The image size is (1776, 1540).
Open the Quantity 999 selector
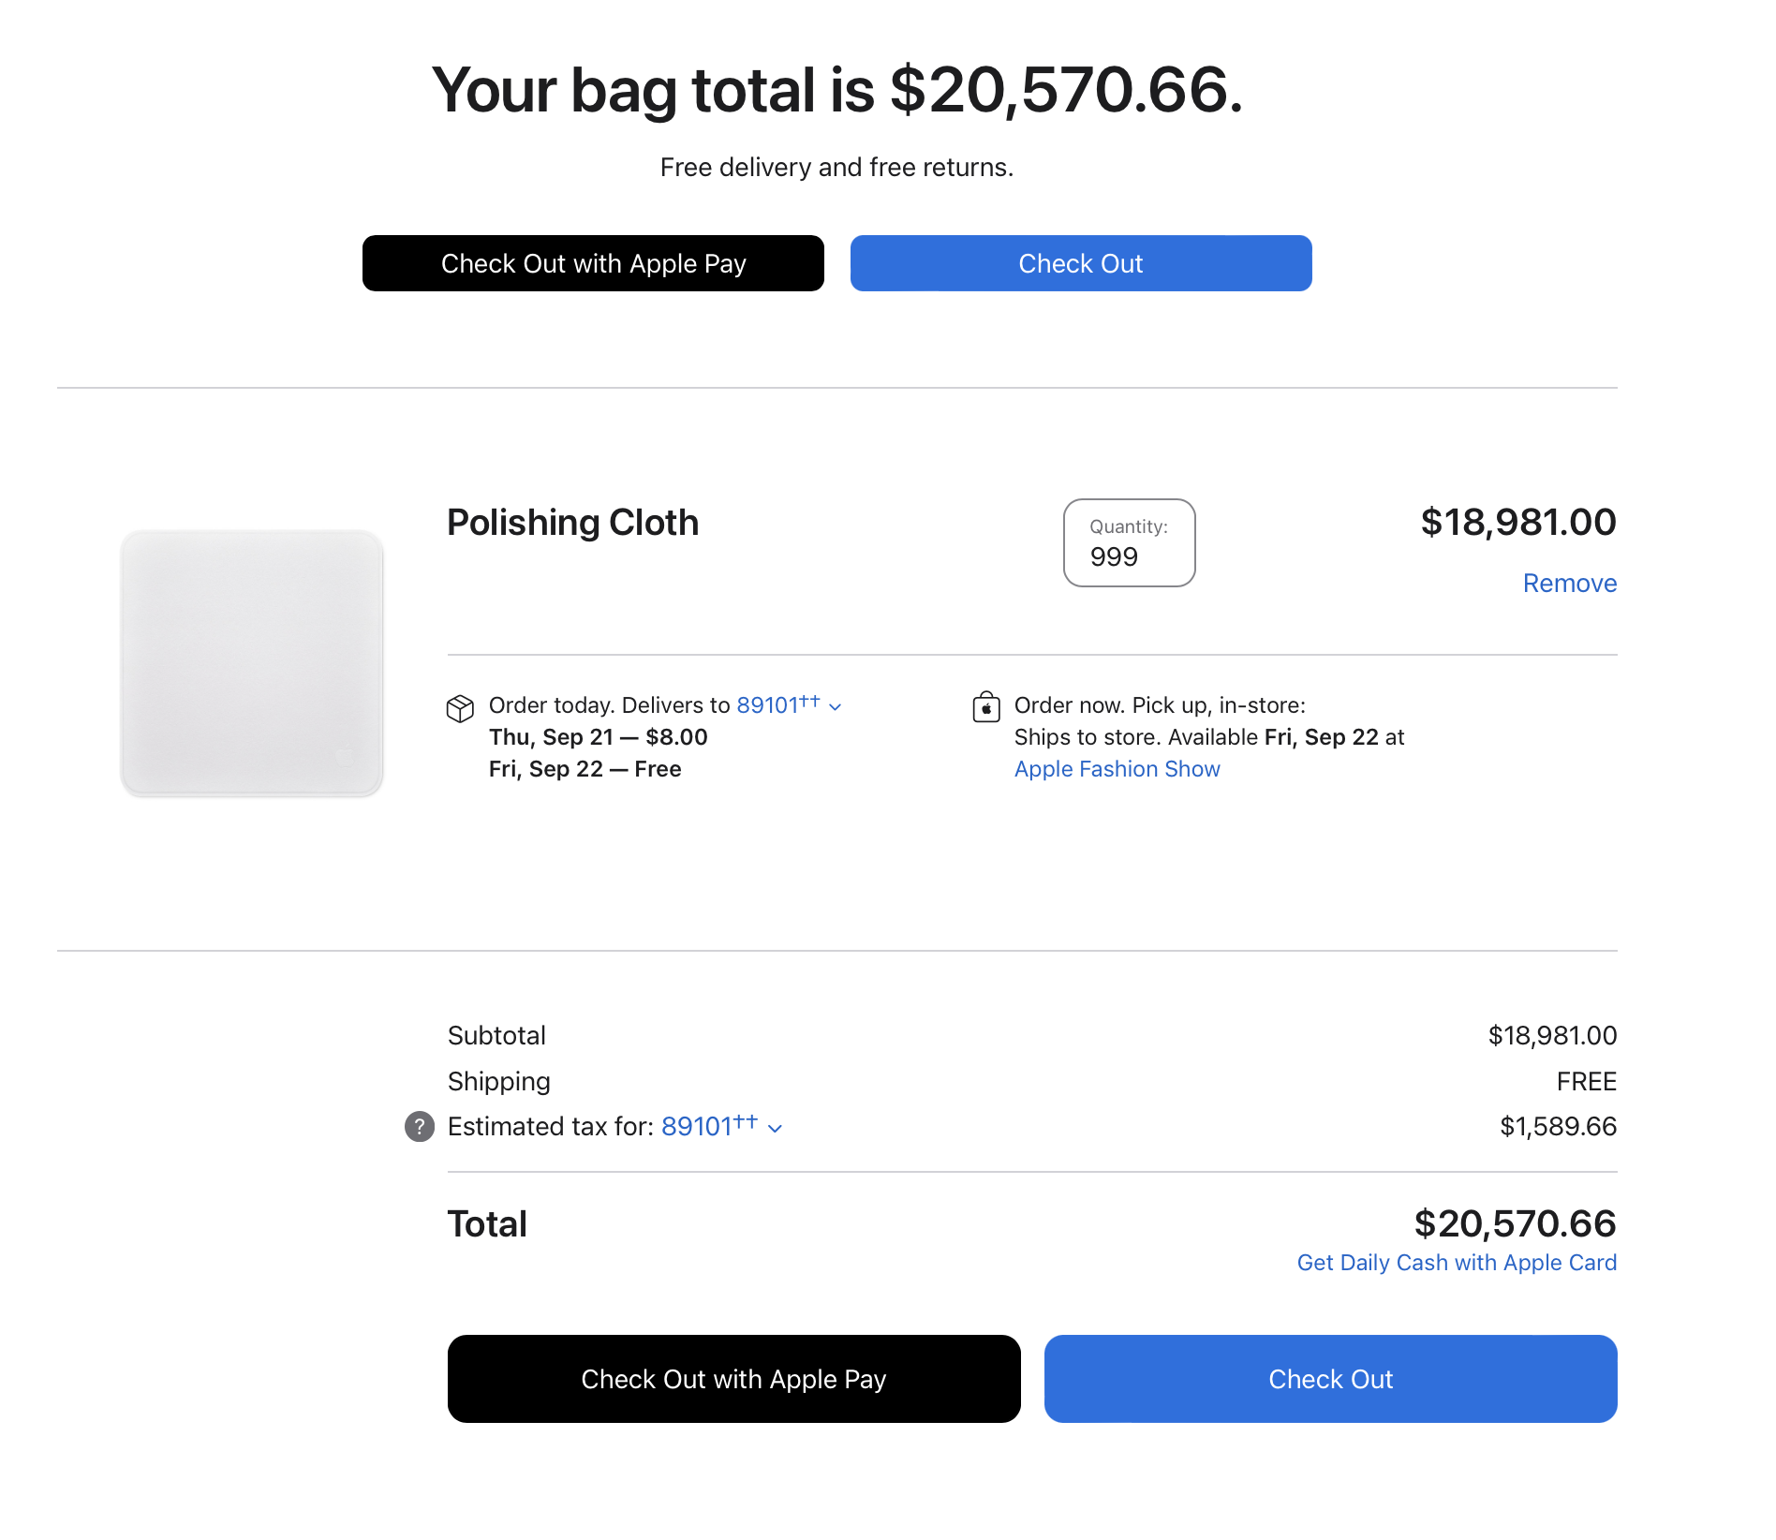pyautogui.click(x=1129, y=543)
